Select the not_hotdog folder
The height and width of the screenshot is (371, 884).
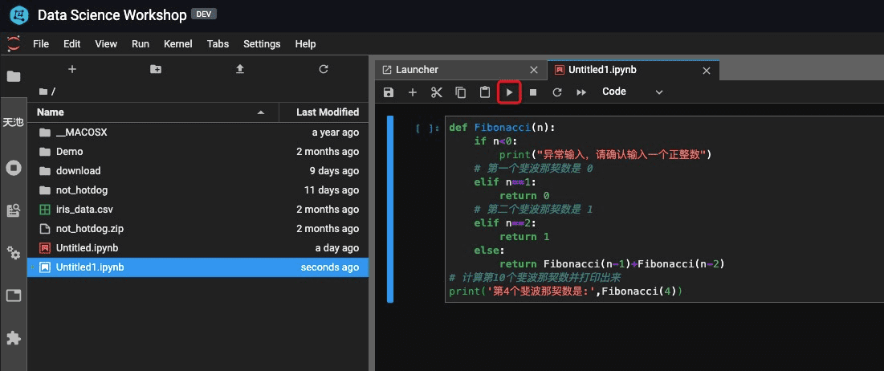tap(198, 190)
